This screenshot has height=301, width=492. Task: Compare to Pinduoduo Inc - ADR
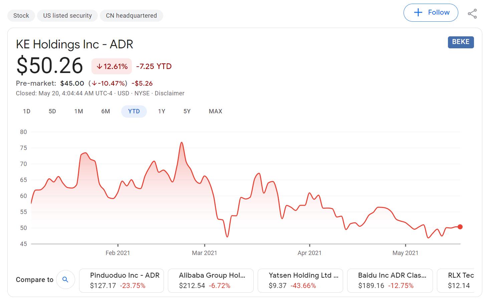(x=121, y=280)
